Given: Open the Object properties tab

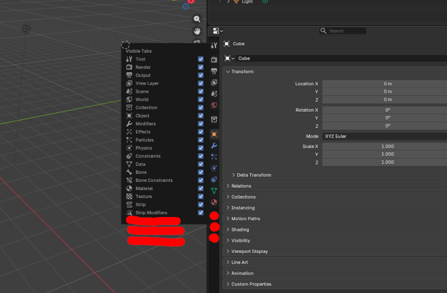Looking at the screenshot, I should pyautogui.click(x=214, y=134).
